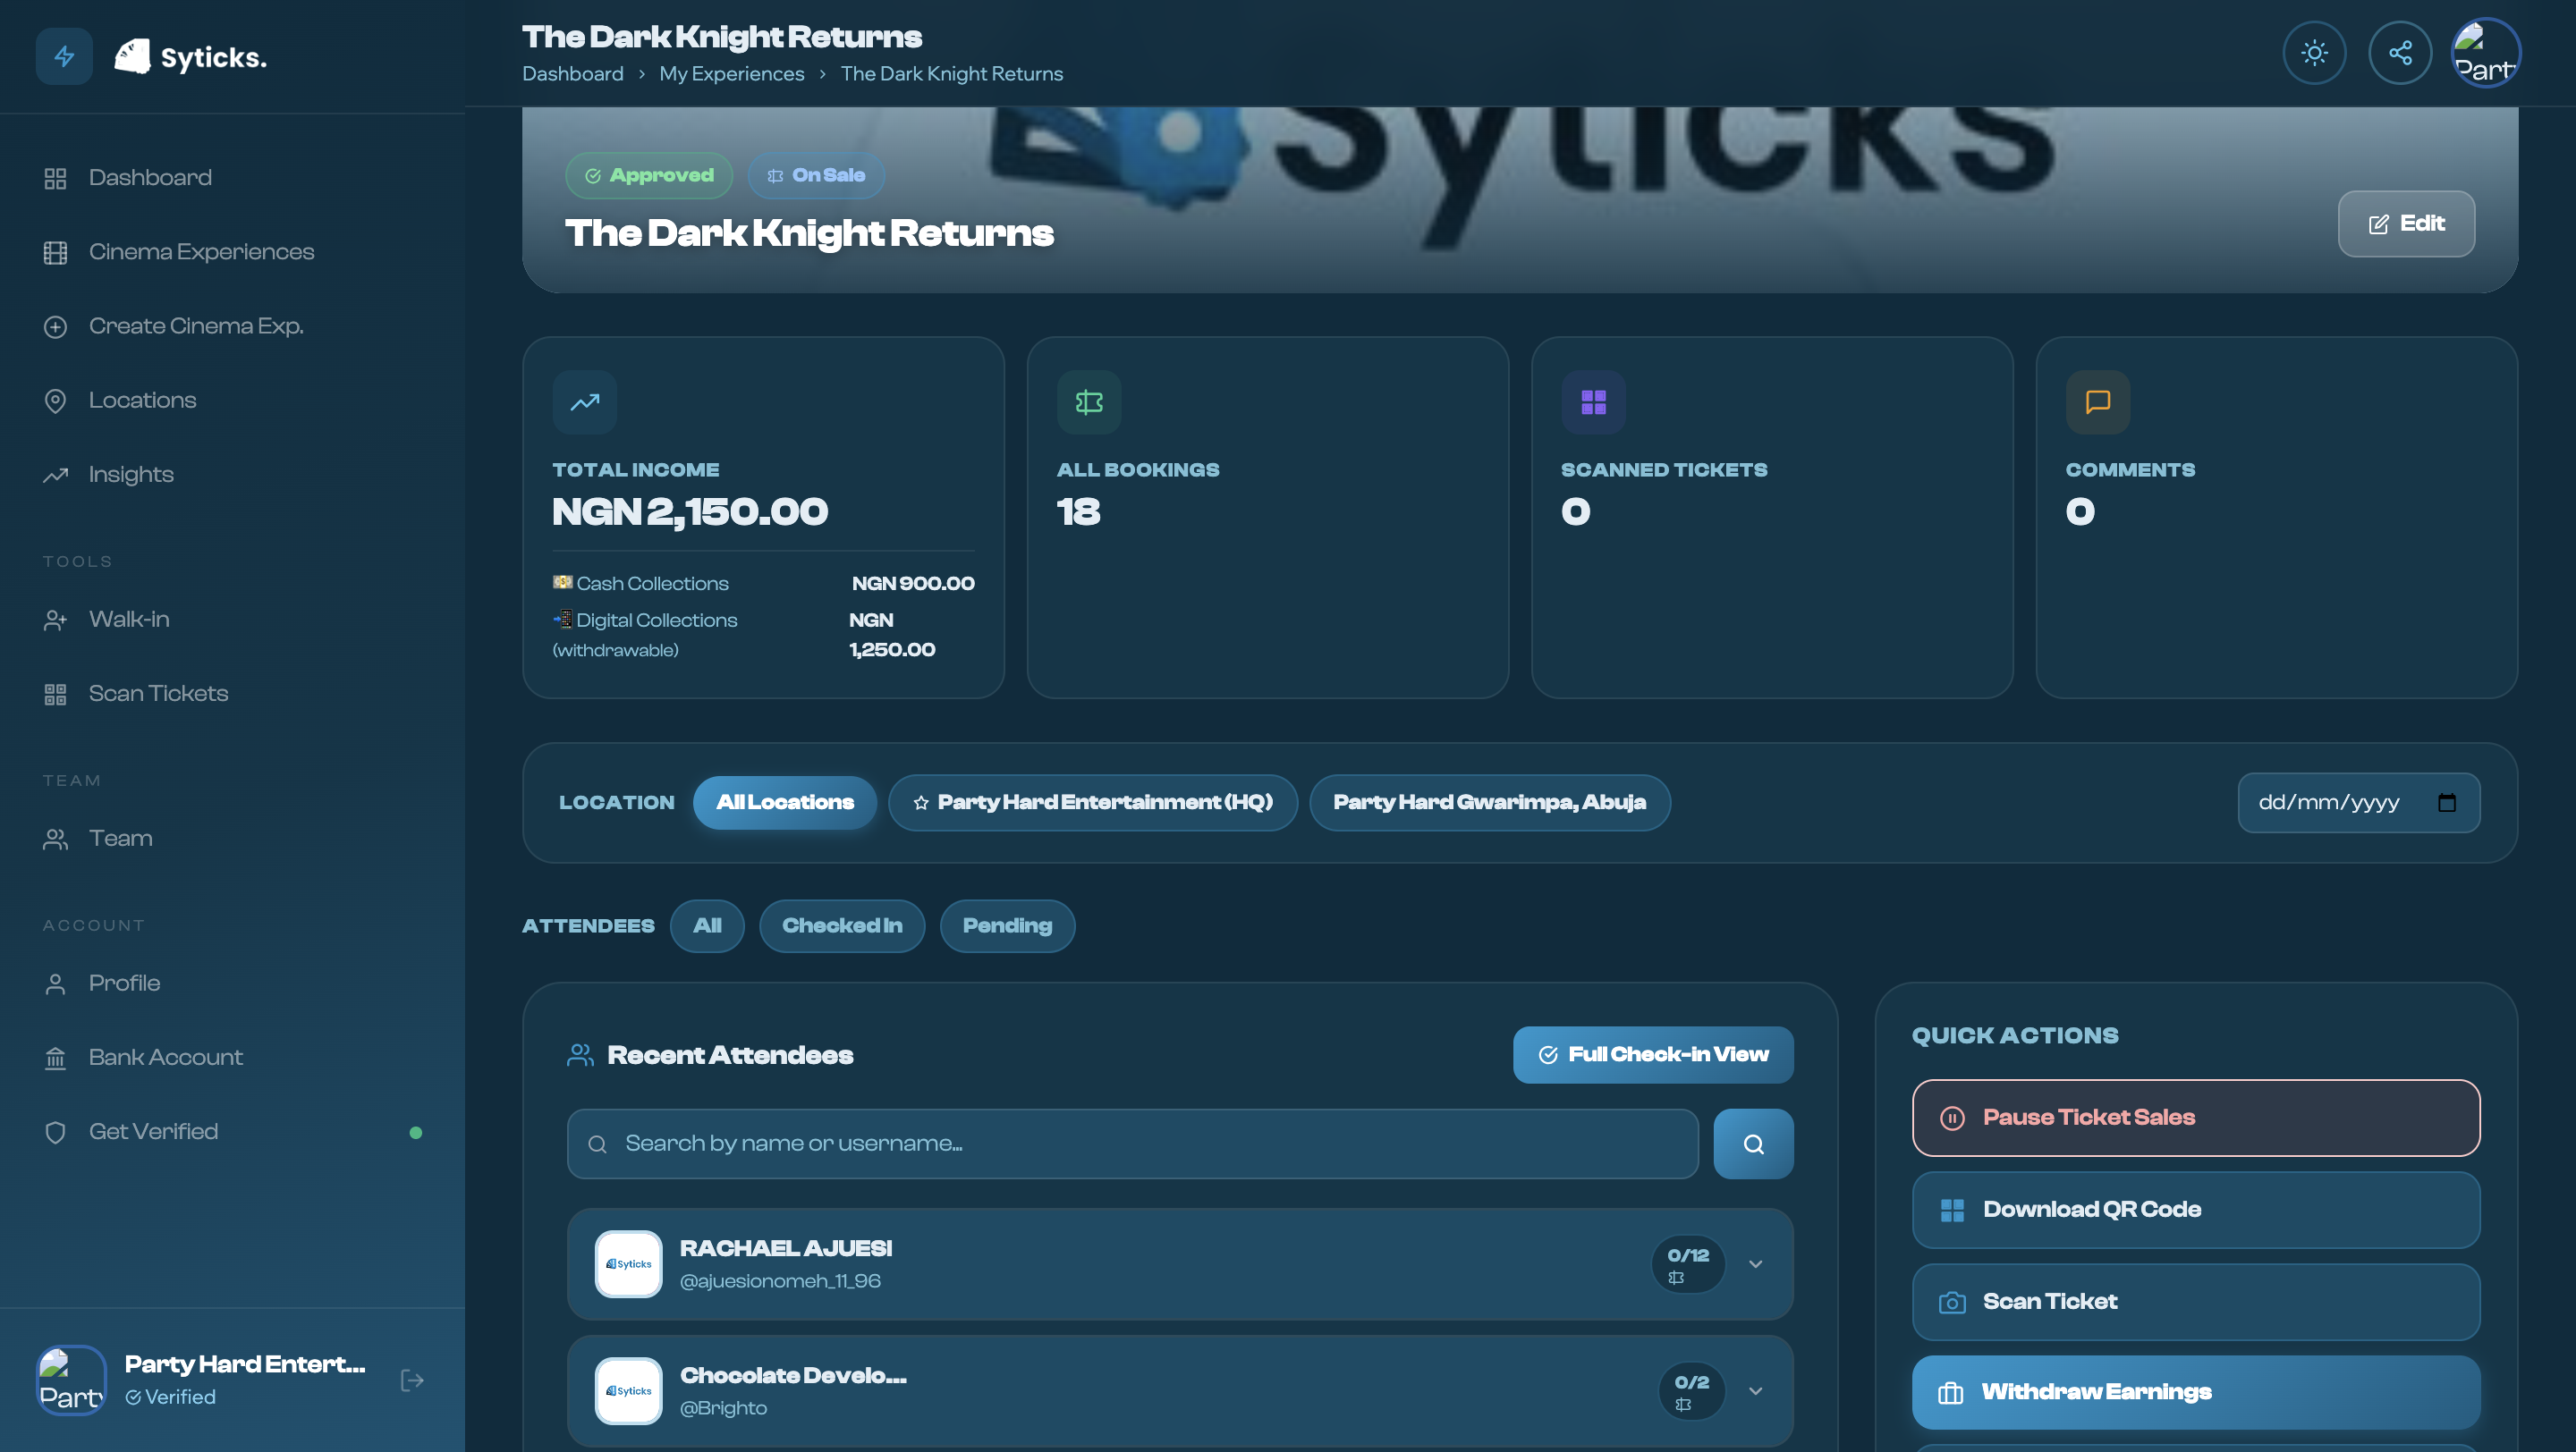This screenshot has width=2576, height=1452.
Task: Show All attendees
Action: [707, 926]
